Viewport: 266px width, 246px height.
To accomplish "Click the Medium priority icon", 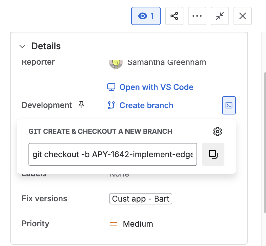I will coord(113,224).
